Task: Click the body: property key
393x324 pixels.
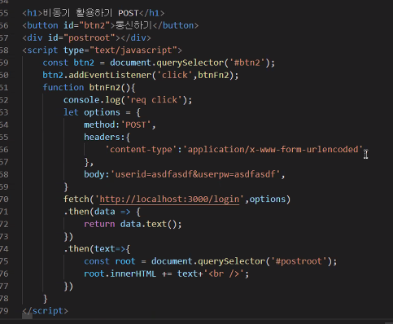Action: point(97,174)
